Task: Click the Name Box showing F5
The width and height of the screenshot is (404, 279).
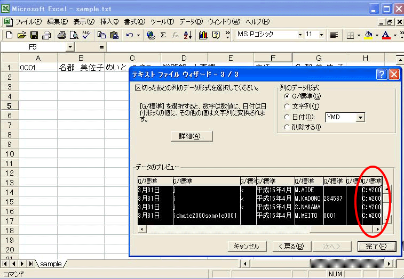Action: pos(33,47)
